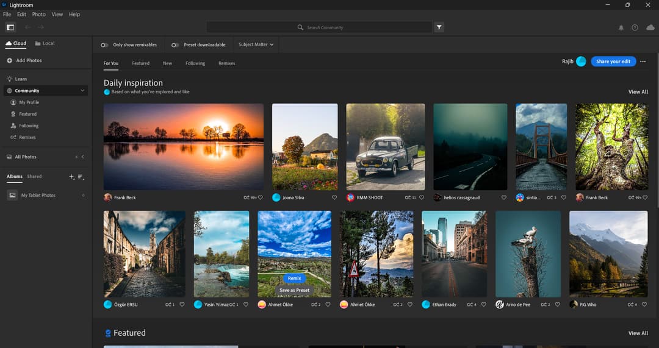Open the Subject Matter dropdown
The image size is (659, 348).
coord(256,44)
